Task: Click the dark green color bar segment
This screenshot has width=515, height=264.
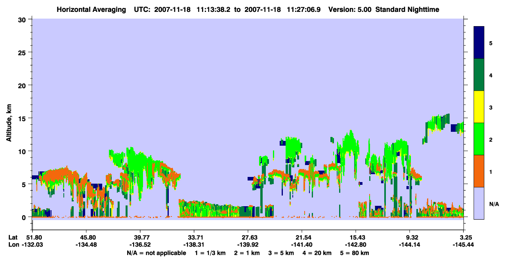Action: pyautogui.click(x=479, y=75)
